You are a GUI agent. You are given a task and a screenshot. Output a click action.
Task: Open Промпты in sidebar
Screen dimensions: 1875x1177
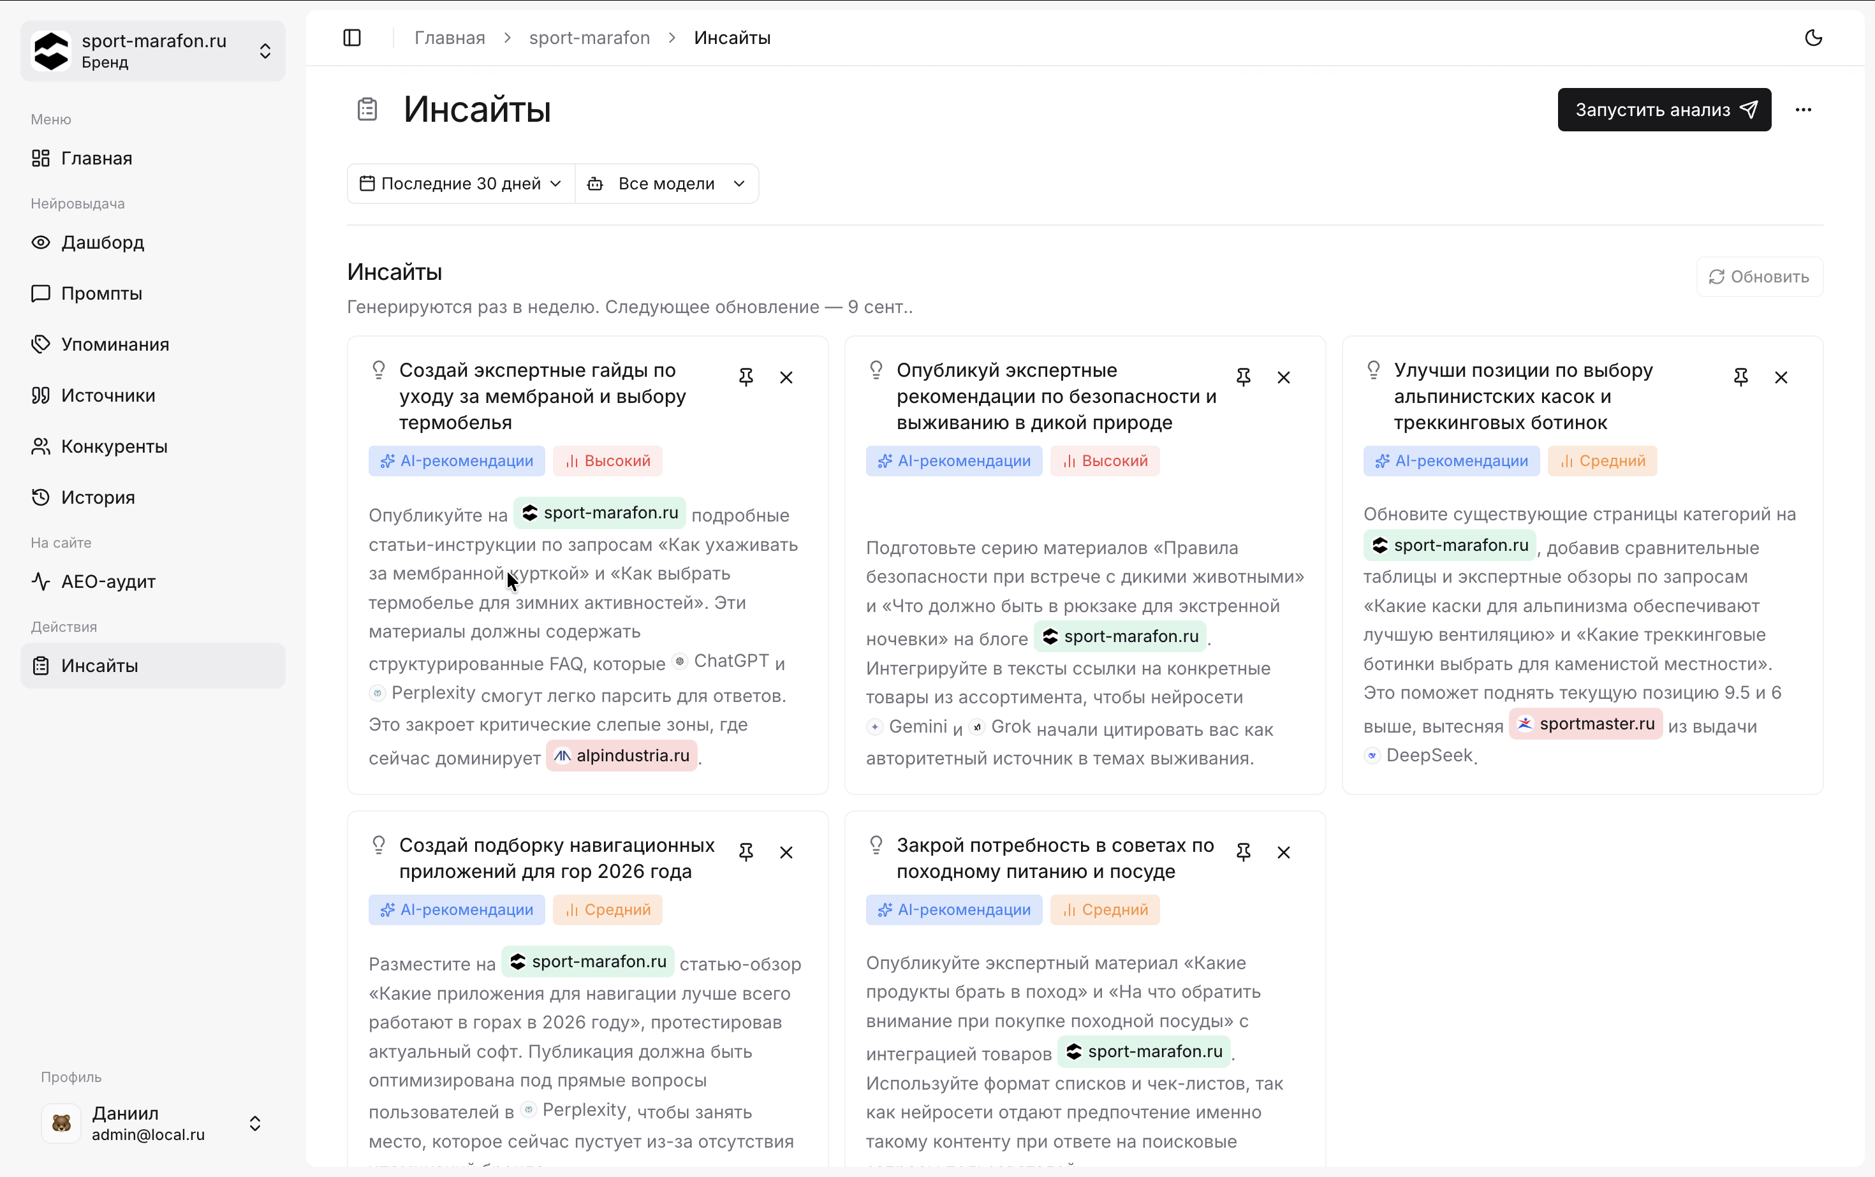152,293
